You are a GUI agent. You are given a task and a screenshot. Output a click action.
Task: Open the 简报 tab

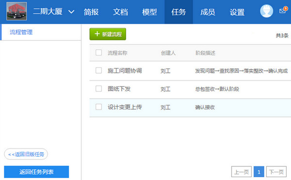pos(91,12)
